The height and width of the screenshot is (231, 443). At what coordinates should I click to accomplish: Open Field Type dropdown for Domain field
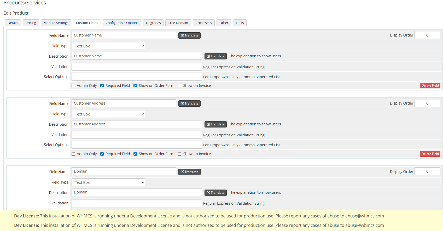click(108, 183)
